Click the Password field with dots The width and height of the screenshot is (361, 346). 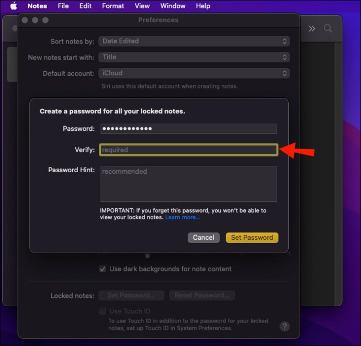[188, 129]
